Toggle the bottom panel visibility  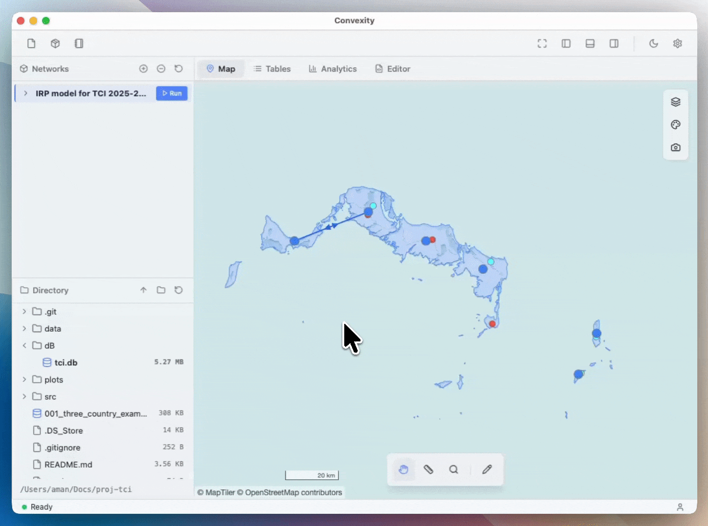590,44
